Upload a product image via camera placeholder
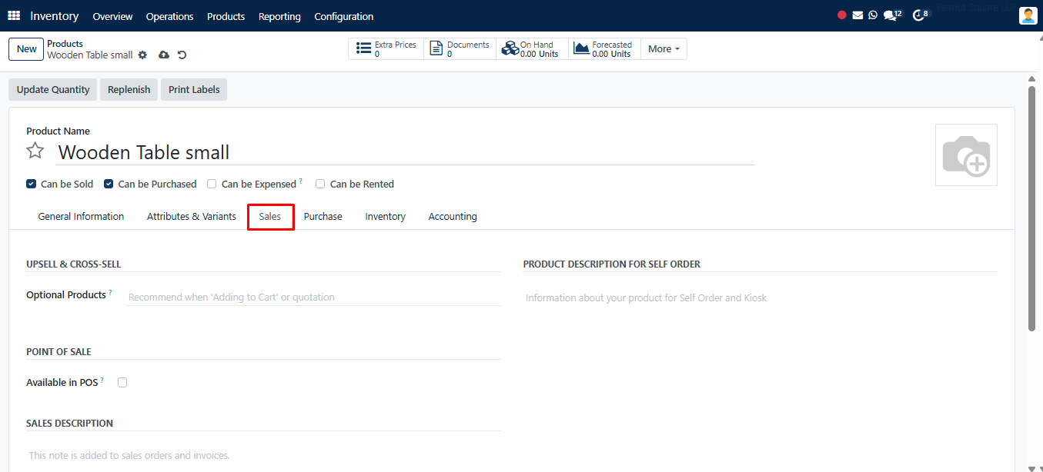The height and width of the screenshot is (472, 1043). pyautogui.click(x=966, y=155)
